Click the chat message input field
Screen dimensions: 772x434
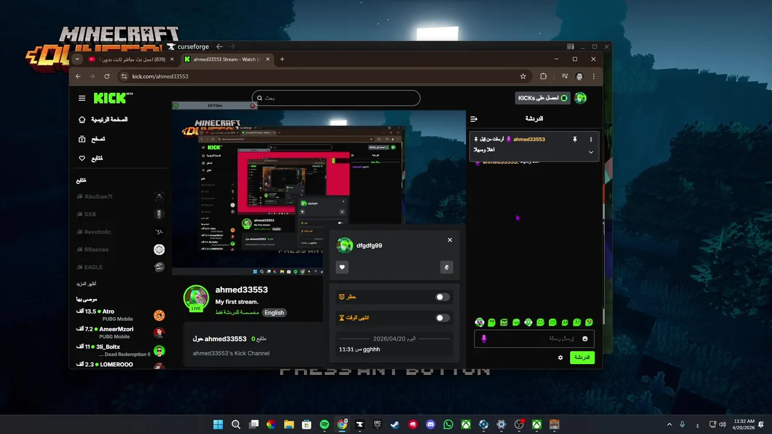534,339
